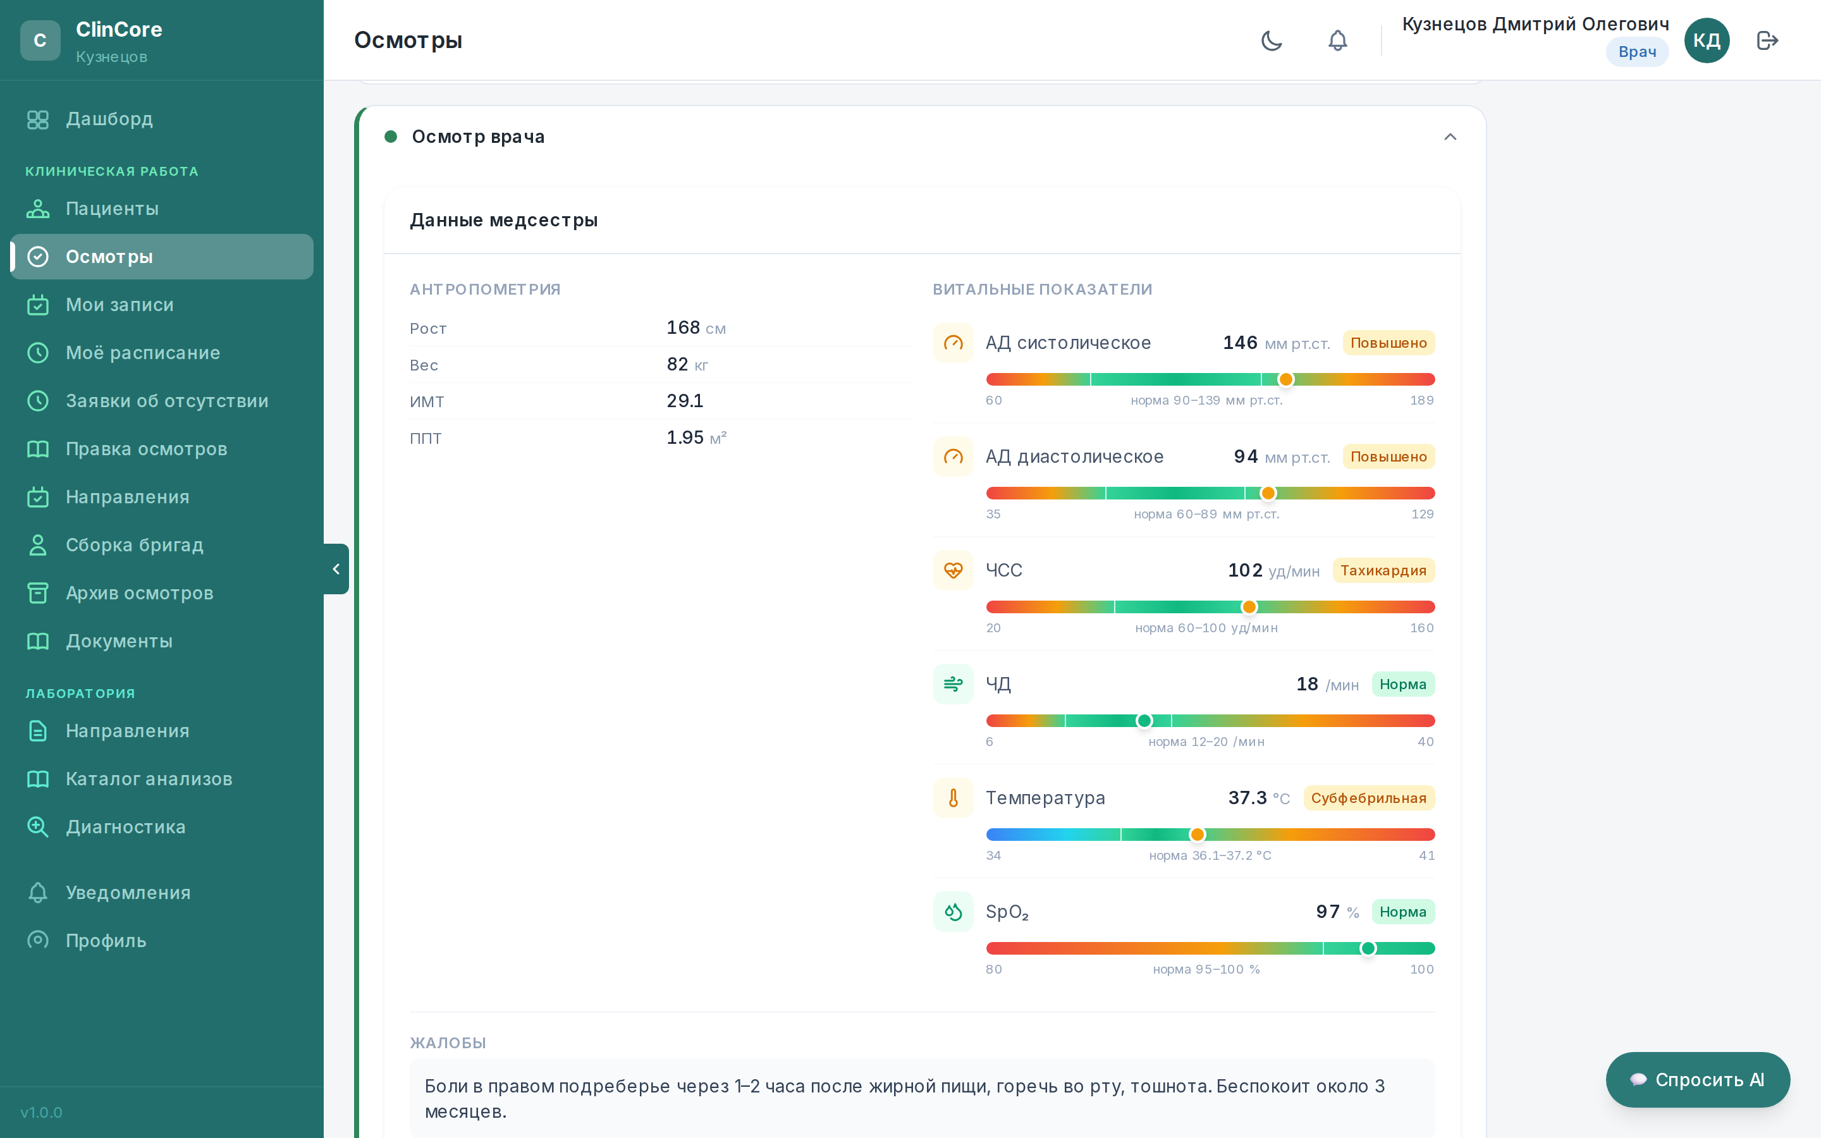This screenshot has width=1821, height=1138.
Task: Click the Врач role badge
Action: click(x=1636, y=52)
